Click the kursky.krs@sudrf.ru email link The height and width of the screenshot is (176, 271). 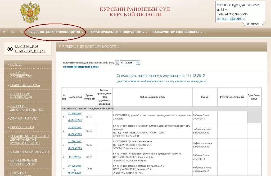coord(231,19)
